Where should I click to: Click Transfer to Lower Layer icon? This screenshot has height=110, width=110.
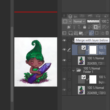click(x=86, y=33)
